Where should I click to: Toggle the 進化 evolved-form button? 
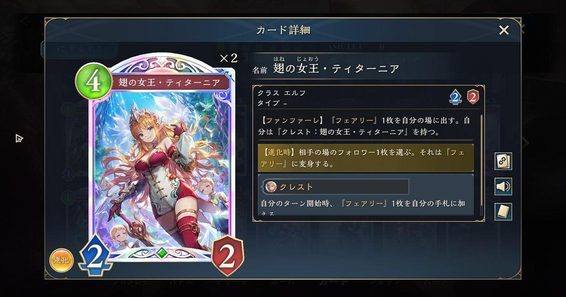(x=61, y=261)
